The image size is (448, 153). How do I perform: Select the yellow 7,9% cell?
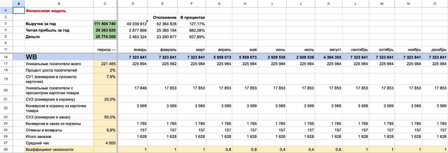pyautogui.click(x=105, y=79)
